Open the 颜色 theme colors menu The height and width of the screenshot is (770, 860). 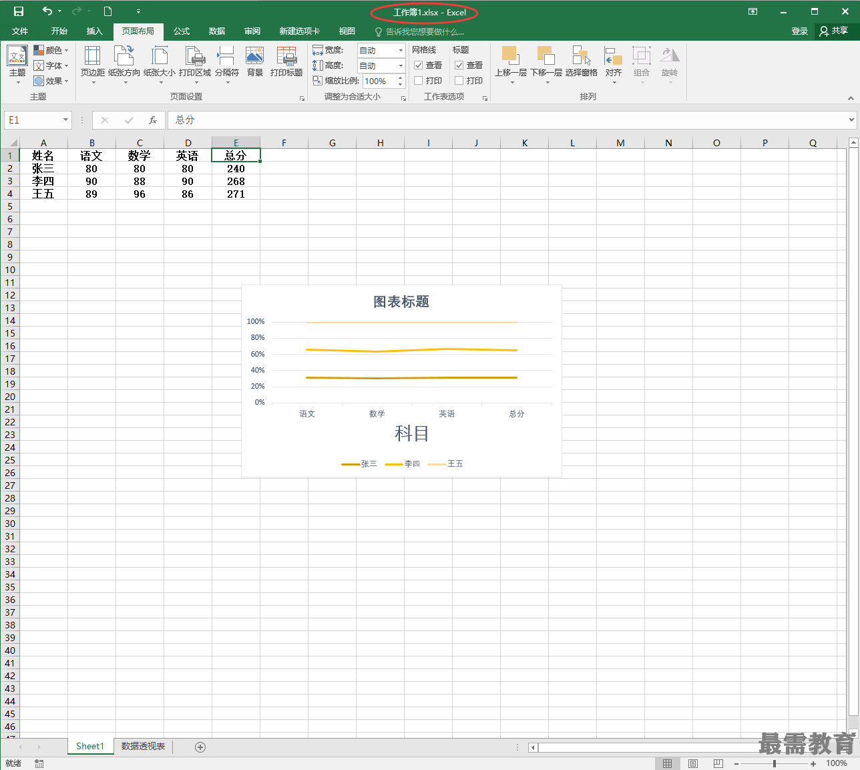(51, 50)
